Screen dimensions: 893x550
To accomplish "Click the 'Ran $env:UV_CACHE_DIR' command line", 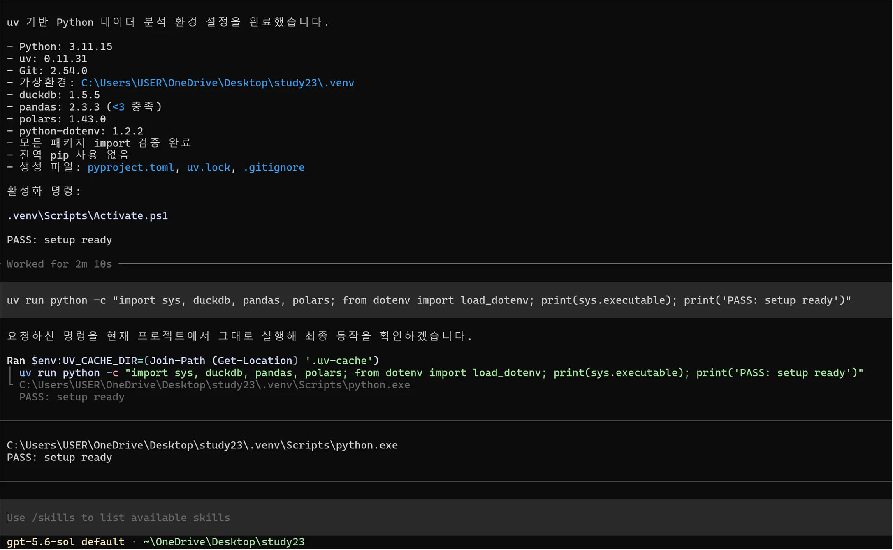I will pyautogui.click(x=193, y=361).
